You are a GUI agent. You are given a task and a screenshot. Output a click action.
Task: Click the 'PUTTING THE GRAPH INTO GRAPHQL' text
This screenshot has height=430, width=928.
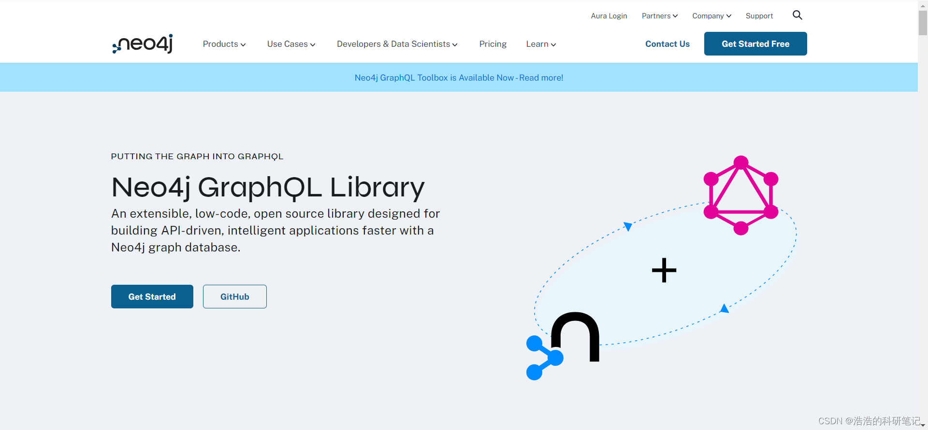tap(197, 156)
